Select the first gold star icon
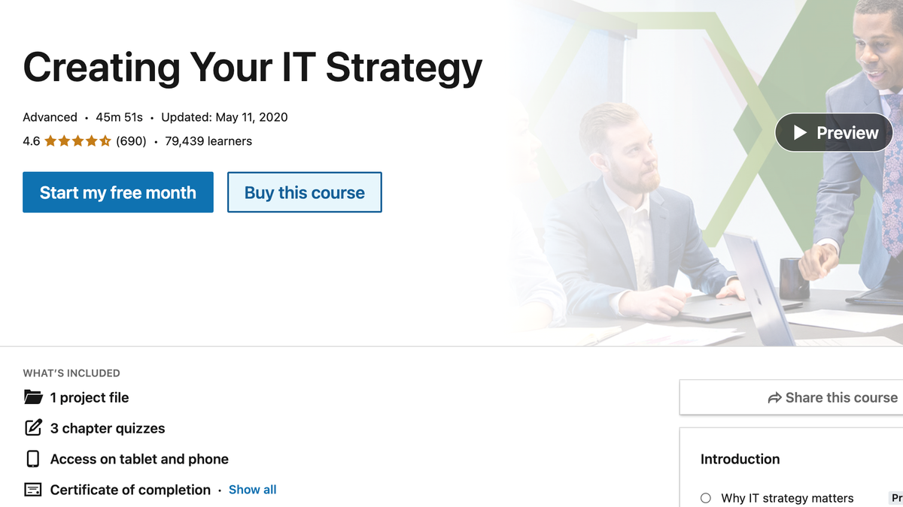 (51, 140)
